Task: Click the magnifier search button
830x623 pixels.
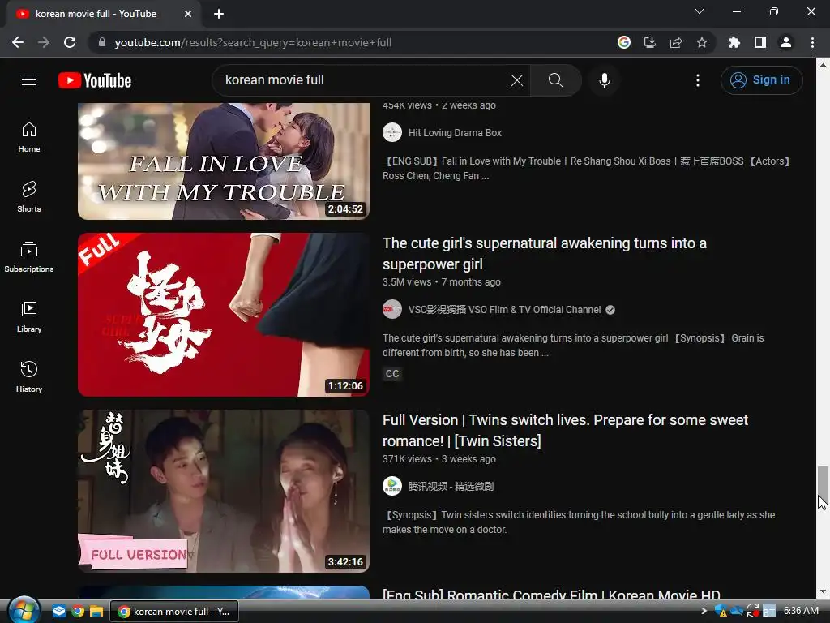Action: tap(555, 80)
